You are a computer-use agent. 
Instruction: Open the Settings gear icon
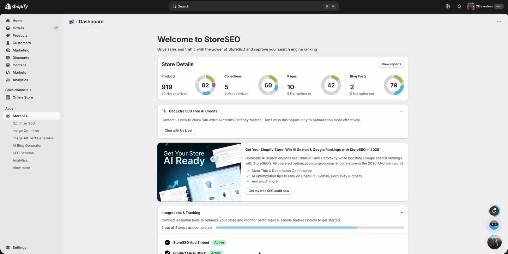pyautogui.click(x=8, y=247)
